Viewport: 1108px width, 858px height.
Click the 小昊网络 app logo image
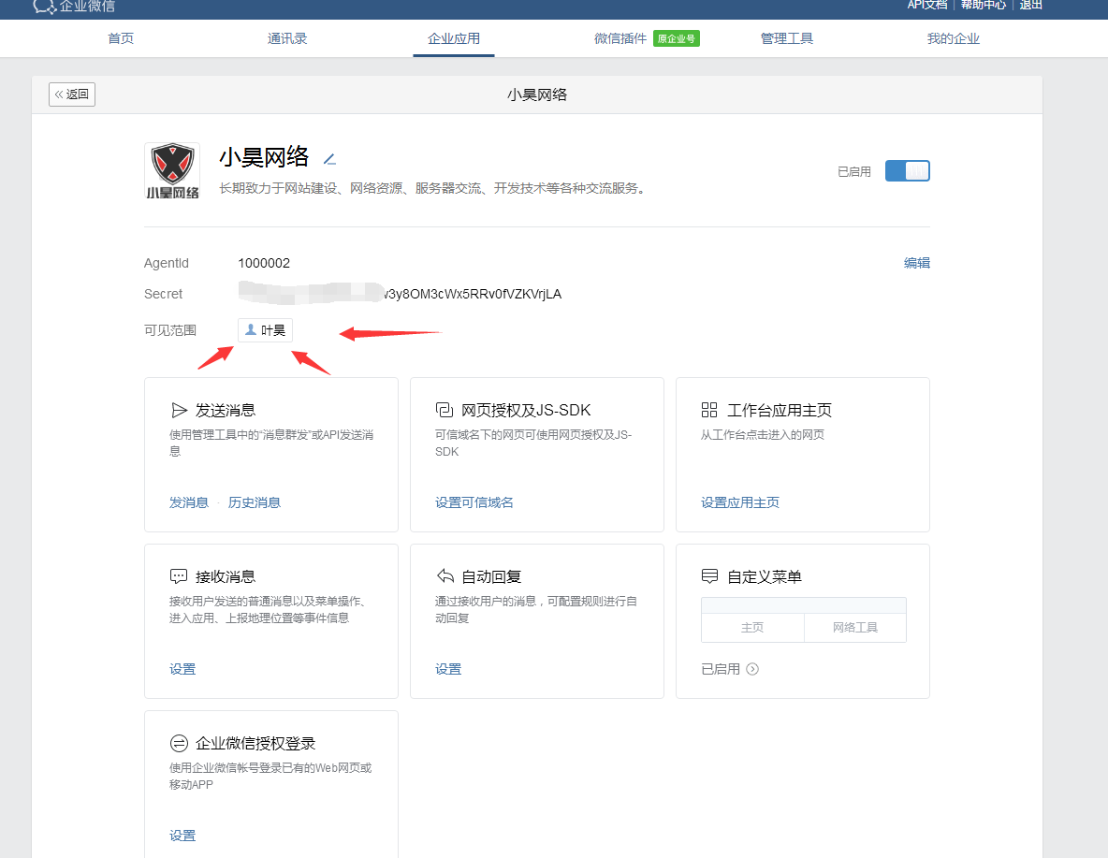point(172,171)
